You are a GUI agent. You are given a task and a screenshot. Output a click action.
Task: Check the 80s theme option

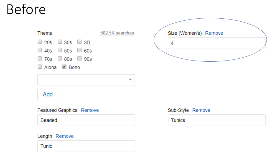[x=60, y=59]
